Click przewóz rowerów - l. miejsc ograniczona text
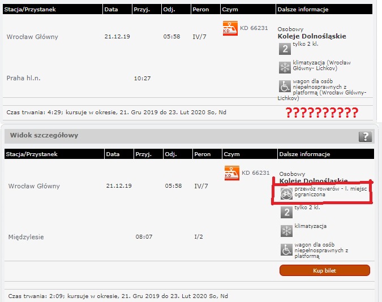The width and height of the screenshot is (382, 302). pos(331,192)
